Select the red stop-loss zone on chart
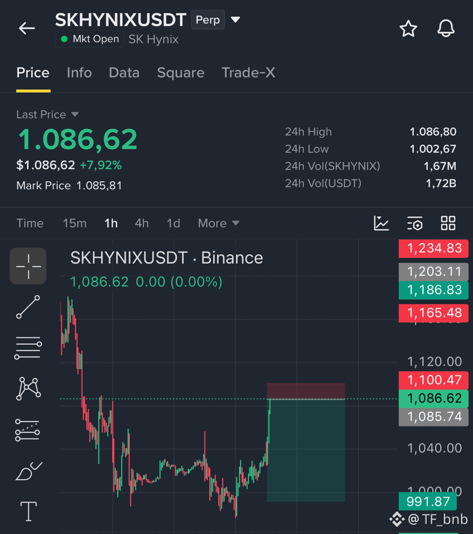 pos(306,391)
